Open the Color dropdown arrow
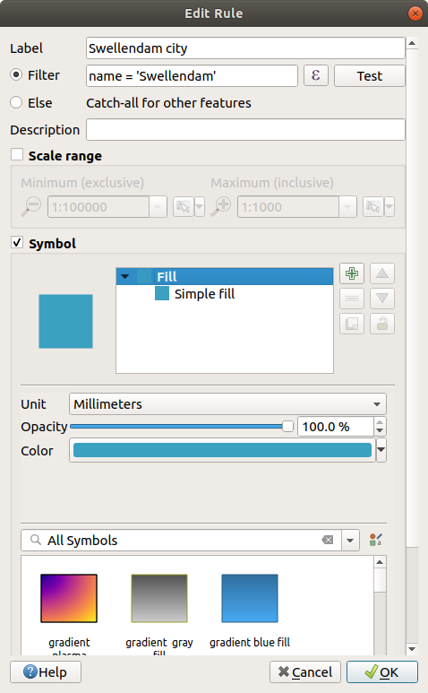This screenshot has height=693, width=428. coord(381,450)
